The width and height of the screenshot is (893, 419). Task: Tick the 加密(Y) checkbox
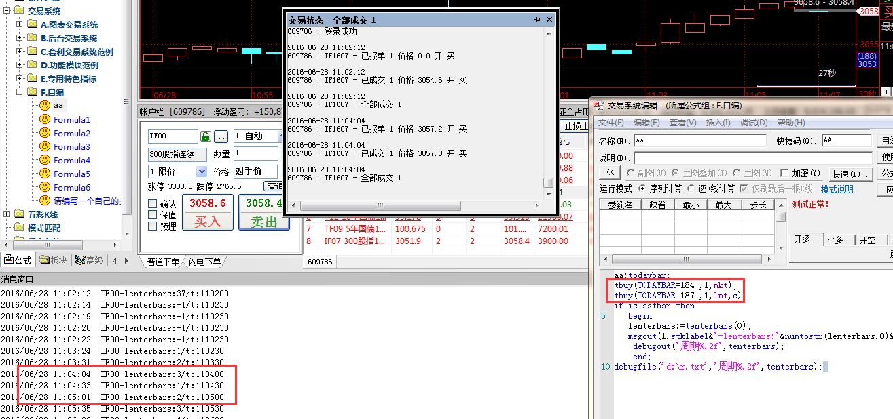click(785, 174)
